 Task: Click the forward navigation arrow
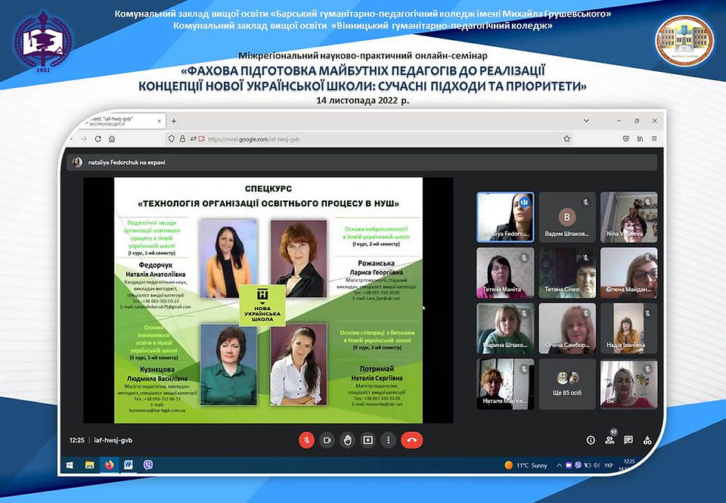coord(84,138)
